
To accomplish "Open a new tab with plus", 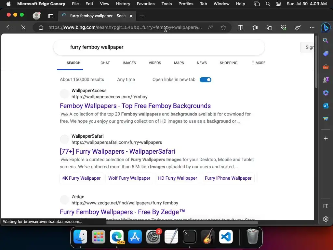I will tap(142, 16).
